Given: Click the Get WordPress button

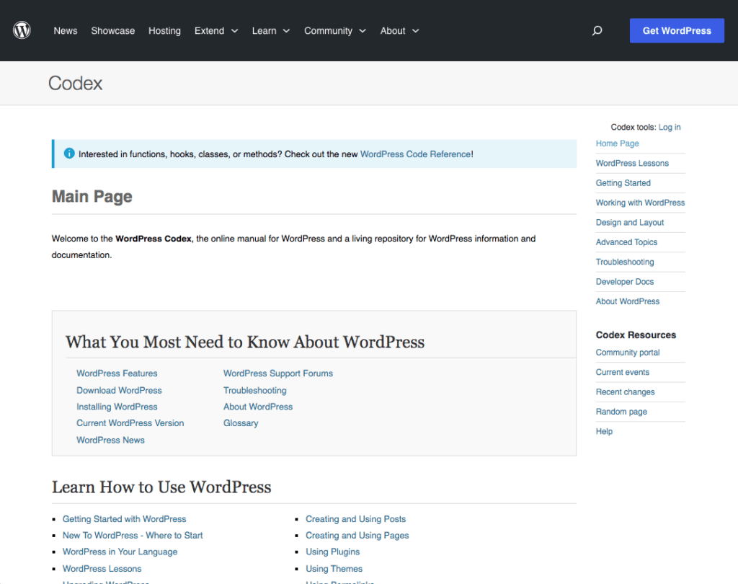Looking at the screenshot, I should (x=677, y=30).
